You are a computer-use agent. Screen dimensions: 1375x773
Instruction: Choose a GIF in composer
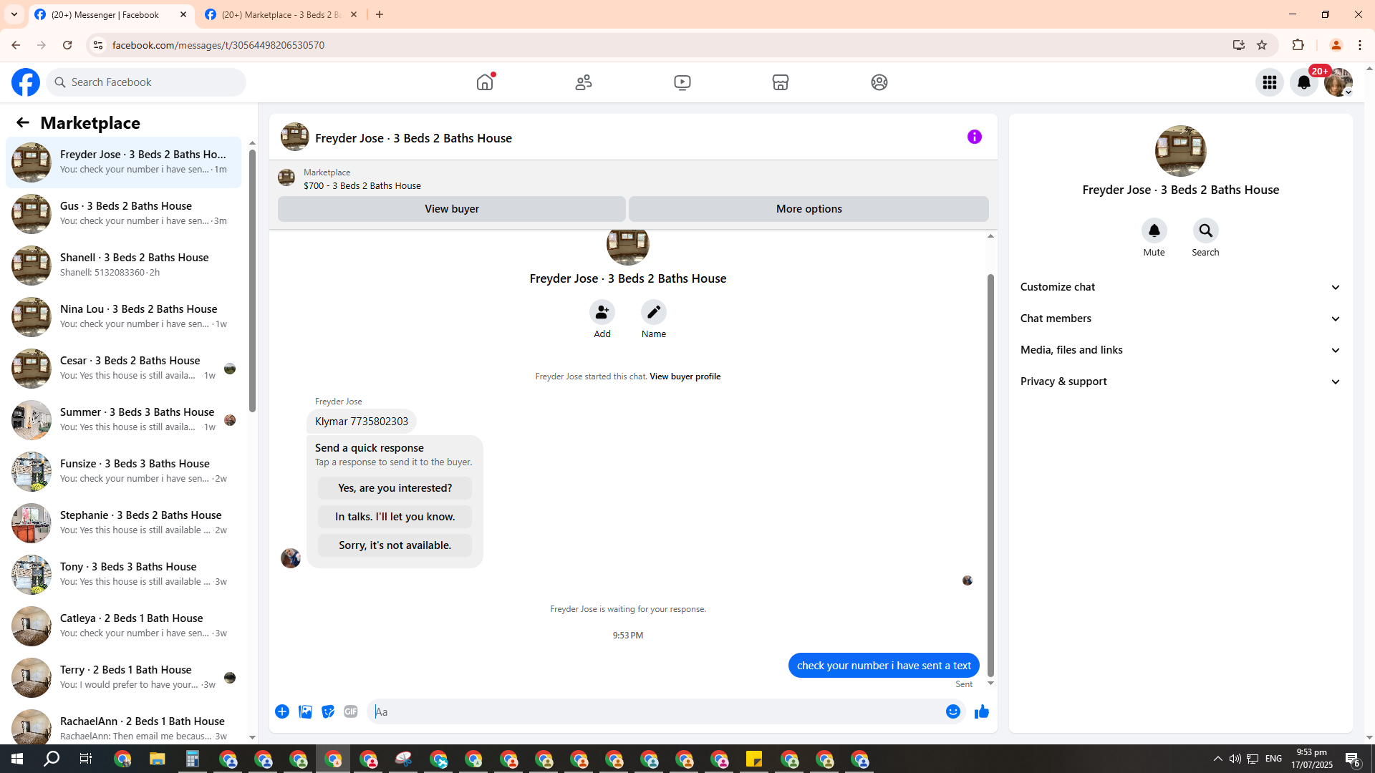pyautogui.click(x=351, y=711)
